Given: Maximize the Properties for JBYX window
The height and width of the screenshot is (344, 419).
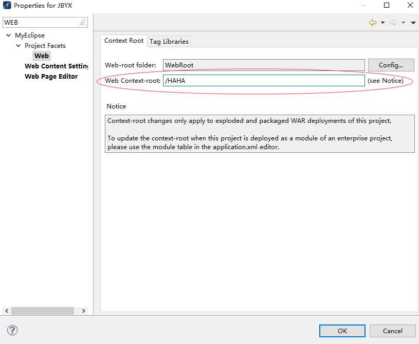Looking at the screenshot, I should 387,5.
